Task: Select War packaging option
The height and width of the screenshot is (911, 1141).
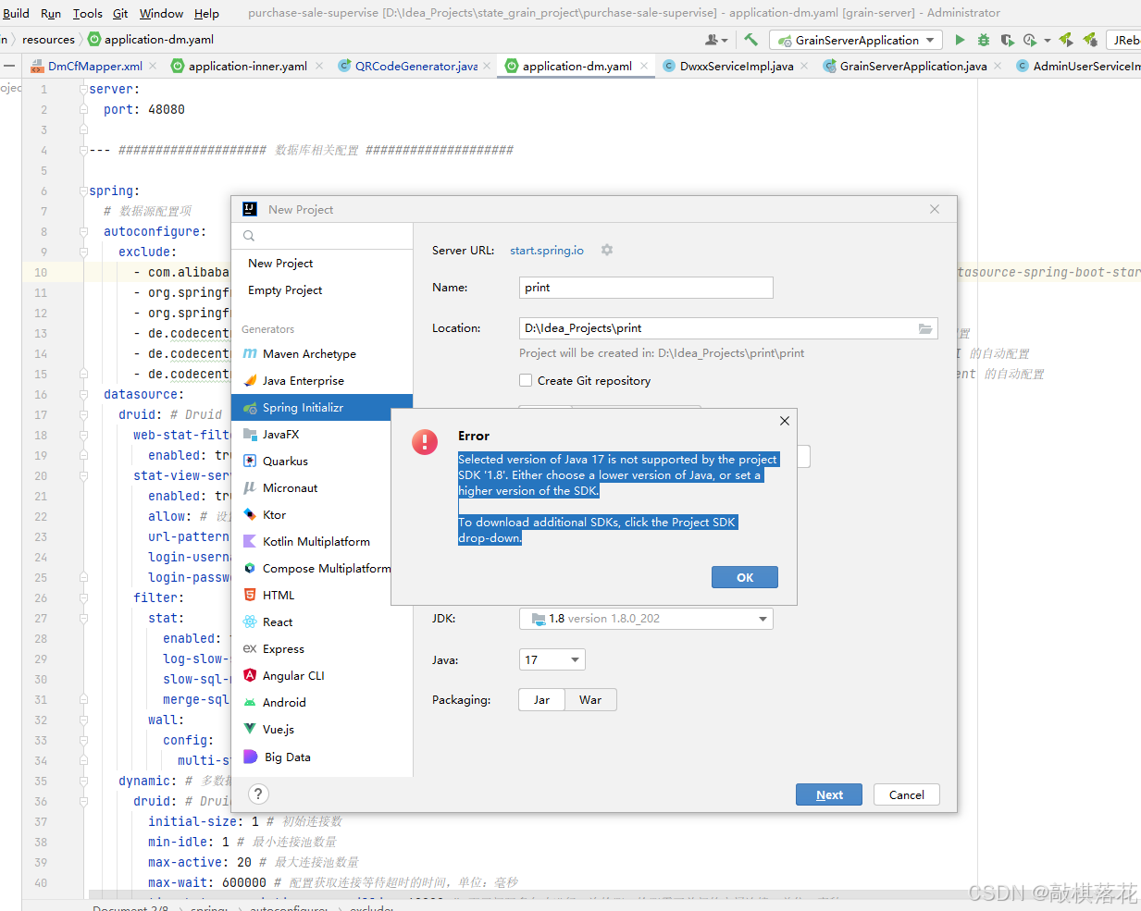Action: tap(590, 699)
